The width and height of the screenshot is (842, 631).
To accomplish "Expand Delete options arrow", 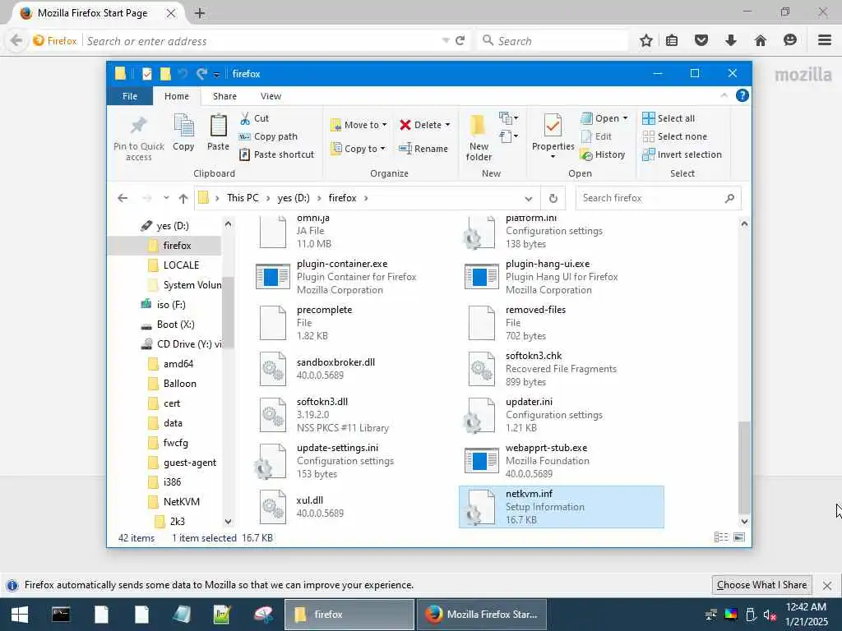I will point(448,125).
